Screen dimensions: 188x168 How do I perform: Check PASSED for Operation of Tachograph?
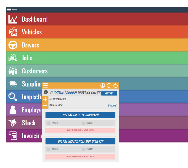[83, 123]
